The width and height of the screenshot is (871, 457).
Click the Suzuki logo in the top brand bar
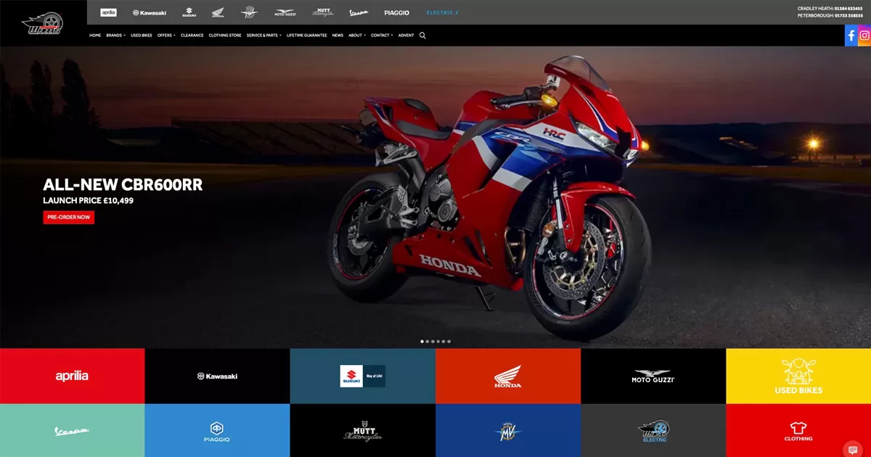[x=189, y=12]
